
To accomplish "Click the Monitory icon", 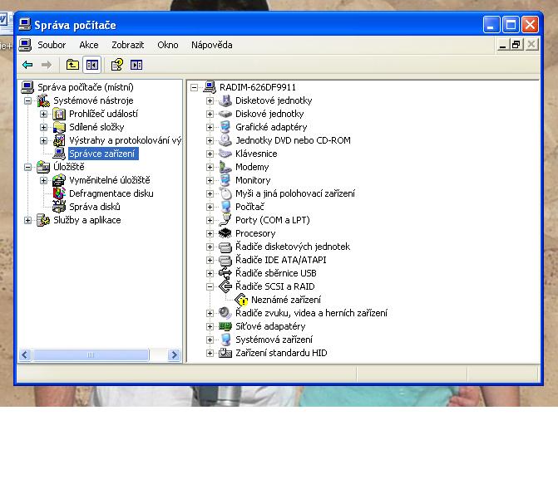I will pyautogui.click(x=225, y=180).
